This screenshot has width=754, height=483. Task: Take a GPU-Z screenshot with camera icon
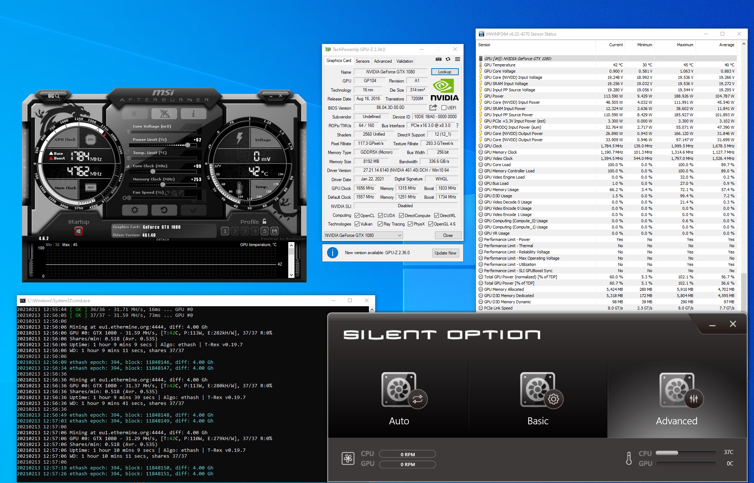(438, 59)
